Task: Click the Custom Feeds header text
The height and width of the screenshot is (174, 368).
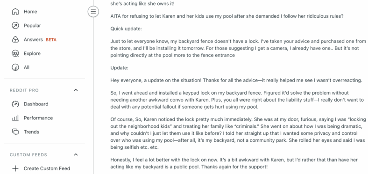Action: click(28, 155)
